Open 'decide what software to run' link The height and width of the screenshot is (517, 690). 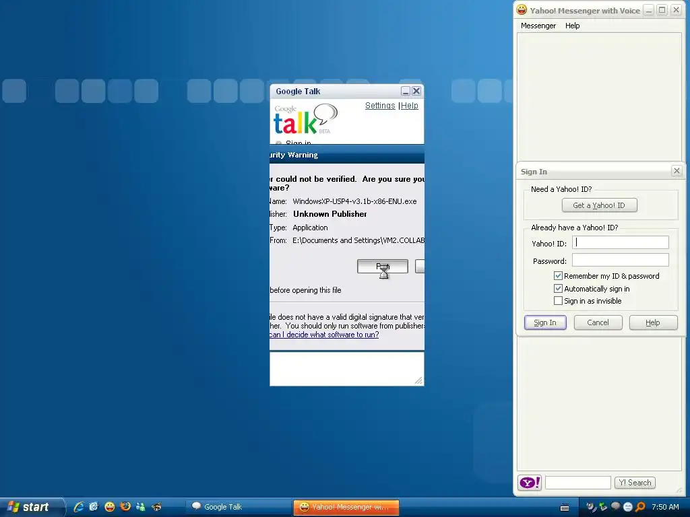tap(324, 335)
